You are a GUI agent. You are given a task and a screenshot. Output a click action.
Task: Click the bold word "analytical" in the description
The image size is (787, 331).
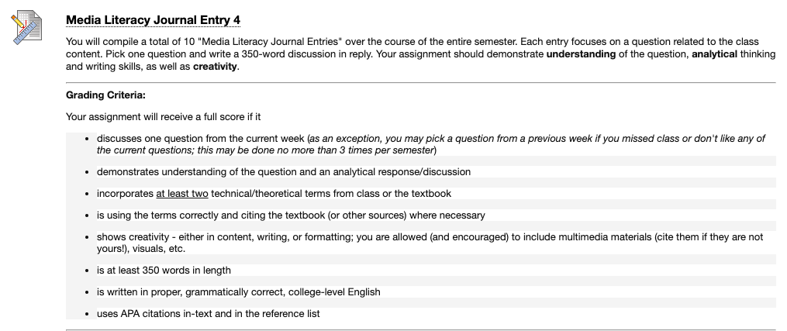tap(714, 54)
